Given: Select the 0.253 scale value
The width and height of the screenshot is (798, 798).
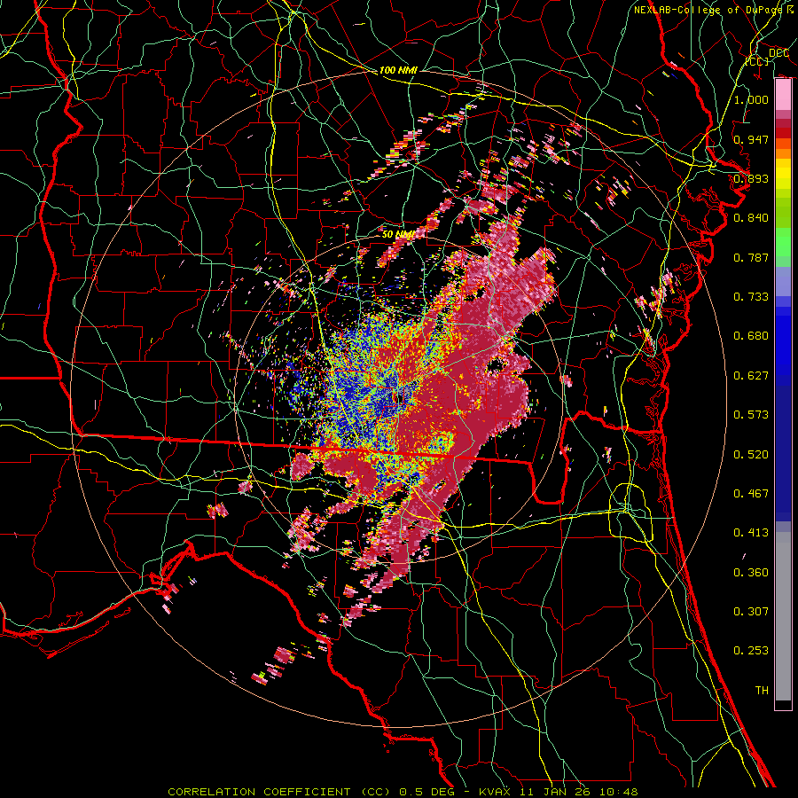Looking at the screenshot, I should coord(751,651).
